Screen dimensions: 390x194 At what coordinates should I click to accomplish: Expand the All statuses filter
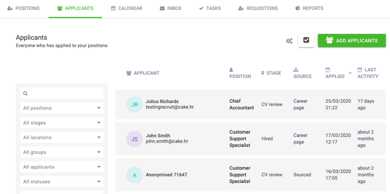pyautogui.click(x=62, y=182)
